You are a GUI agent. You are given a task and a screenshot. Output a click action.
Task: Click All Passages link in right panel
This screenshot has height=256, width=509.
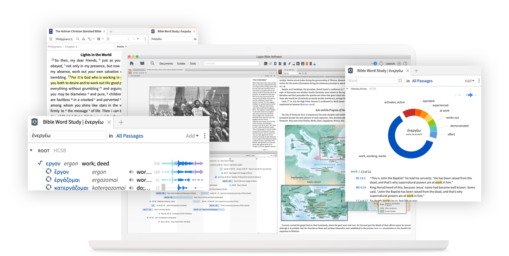click(x=422, y=81)
